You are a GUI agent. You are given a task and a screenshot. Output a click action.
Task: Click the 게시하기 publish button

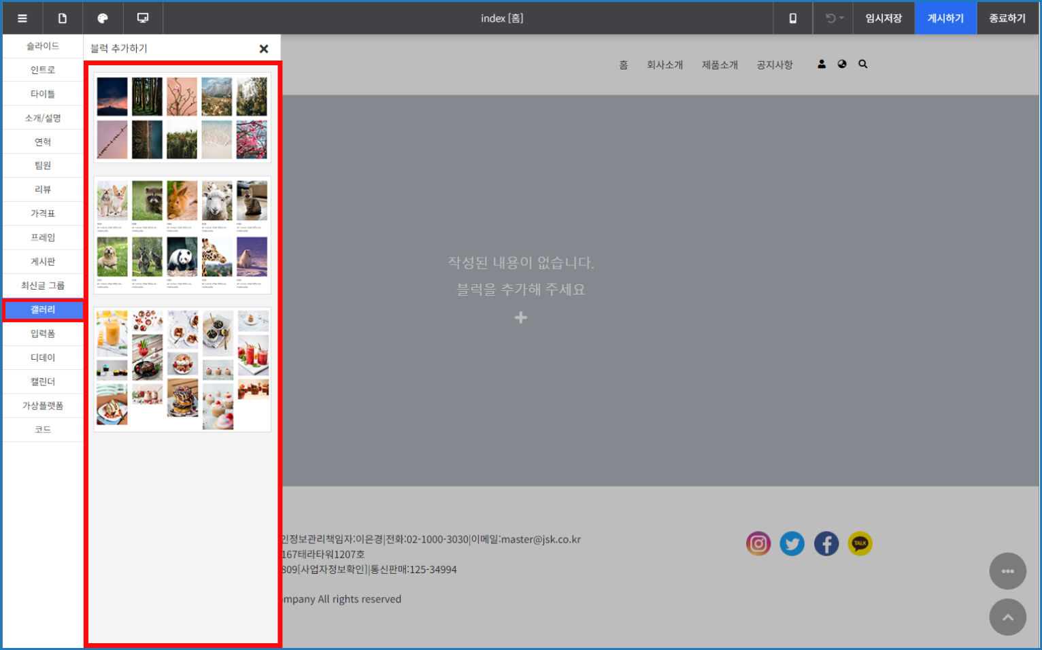[x=945, y=18]
